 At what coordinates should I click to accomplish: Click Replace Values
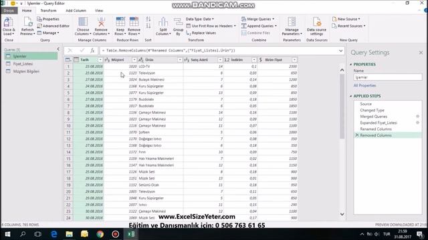[201, 33]
